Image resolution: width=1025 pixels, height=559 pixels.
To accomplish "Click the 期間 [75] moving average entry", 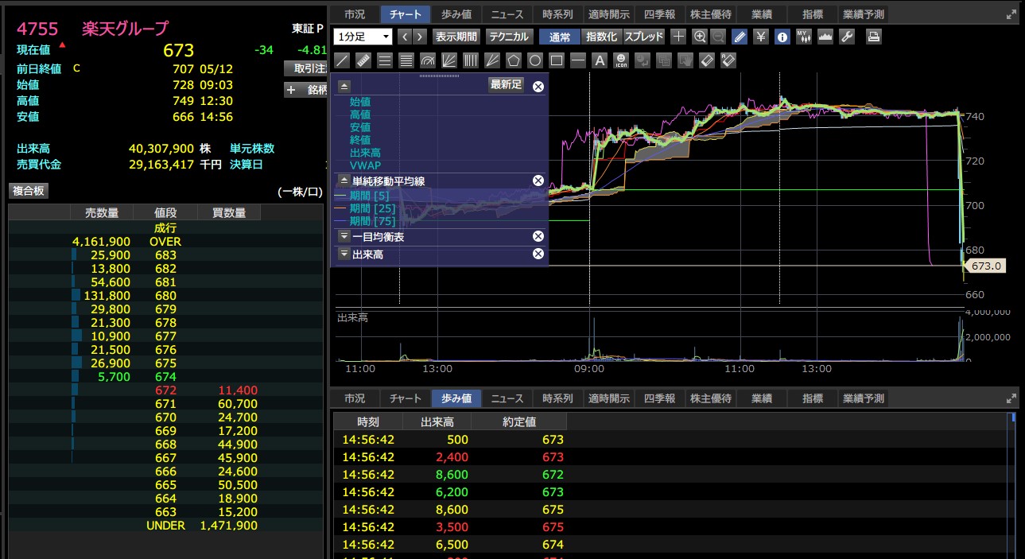I will tap(372, 221).
